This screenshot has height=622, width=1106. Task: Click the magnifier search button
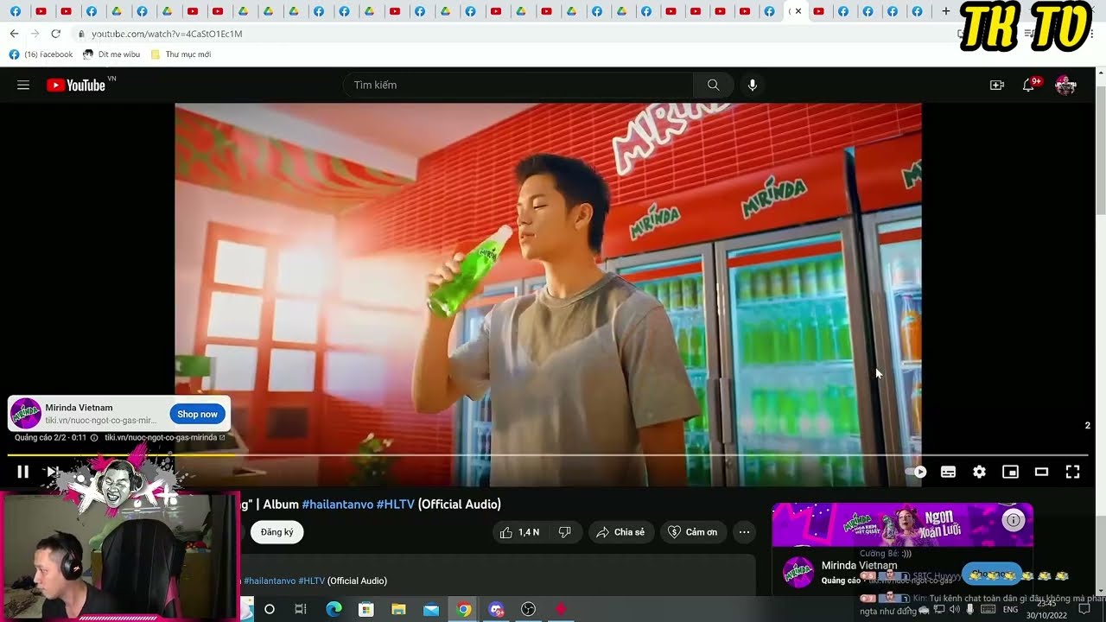click(x=713, y=85)
